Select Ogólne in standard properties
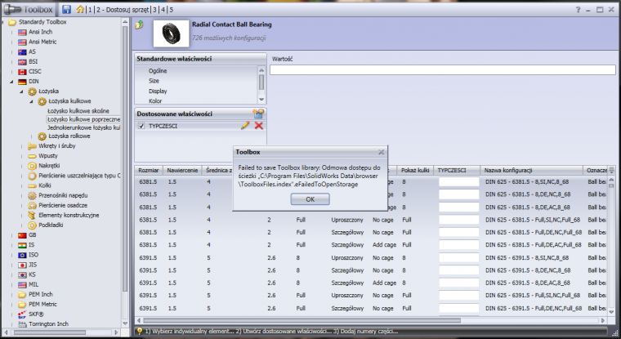The height and width of the screenshot is (339, 621). pyautogui.click(x=158, y=71)
